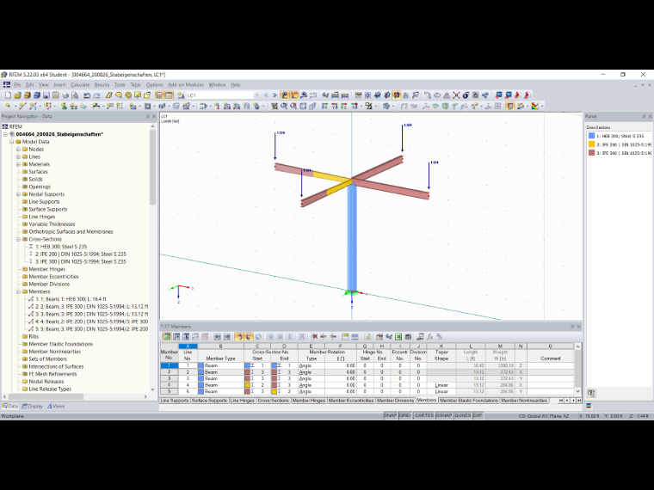Click the Open file folder icon

(x=17, y=95)
